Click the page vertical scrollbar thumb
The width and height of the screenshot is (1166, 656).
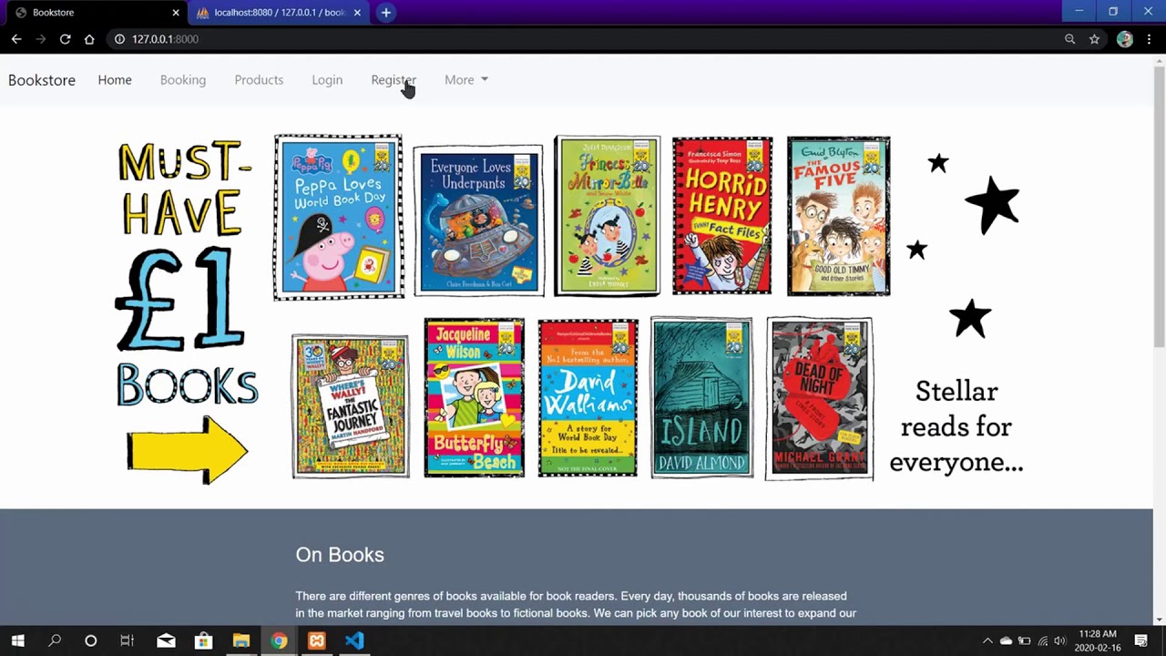[x=1159, y=205]
